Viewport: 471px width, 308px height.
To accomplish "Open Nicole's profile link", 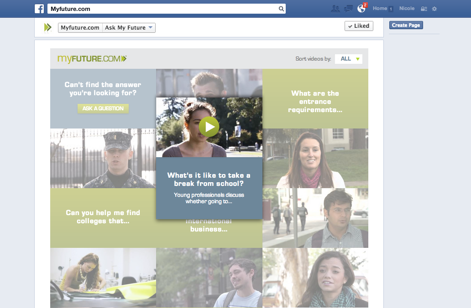I will pyautogui.click(x=407, y=8).
